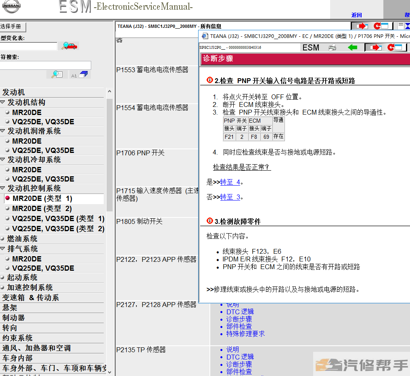410x376 pixels.
Task: Open the 发动机 category heading
Action: pos(13,92)
